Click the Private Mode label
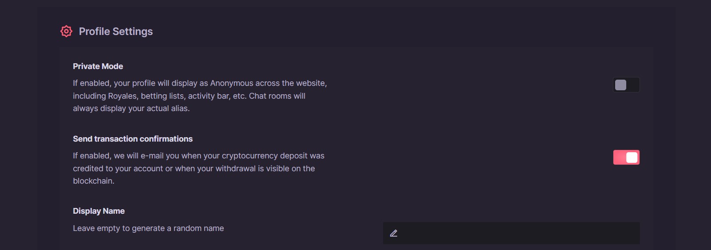The width and height of the screenshot is (711, 250). click(98, 66)
